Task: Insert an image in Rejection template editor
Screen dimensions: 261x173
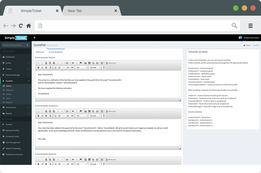Action: pos(85,160)
